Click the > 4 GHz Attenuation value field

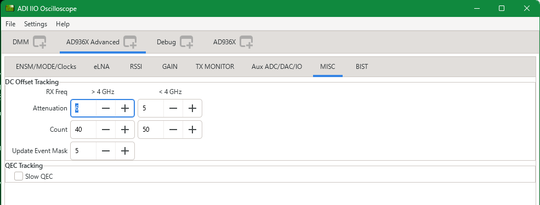pyautogui.click(x=84, y=108)
